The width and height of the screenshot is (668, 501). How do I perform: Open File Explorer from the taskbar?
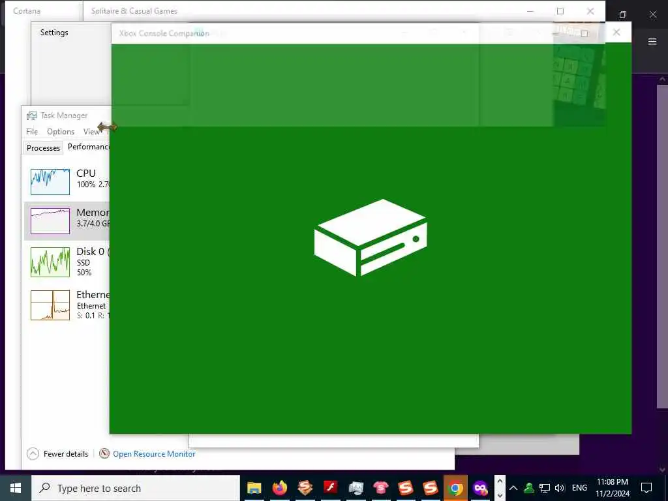pyautogui.click(x=254, y=488)
